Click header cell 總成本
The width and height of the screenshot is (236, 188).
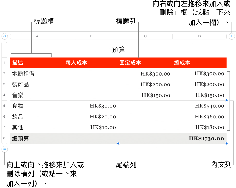[199, 63]
